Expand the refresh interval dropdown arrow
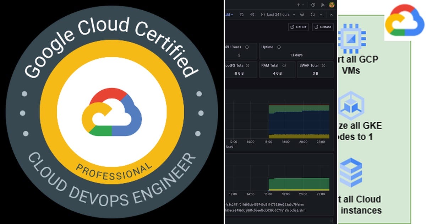 click(321, 15)
